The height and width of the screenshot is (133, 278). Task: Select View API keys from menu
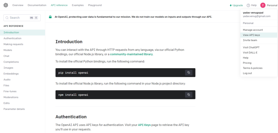259,35
